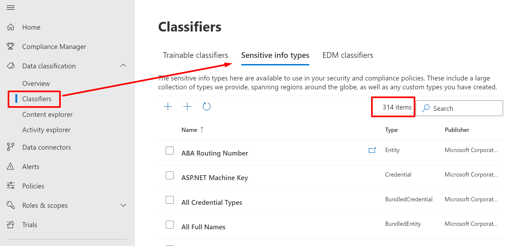Screen dimensions: 523x246
Task: Open Content explorer in the sidebar
Action: point(47,114)
